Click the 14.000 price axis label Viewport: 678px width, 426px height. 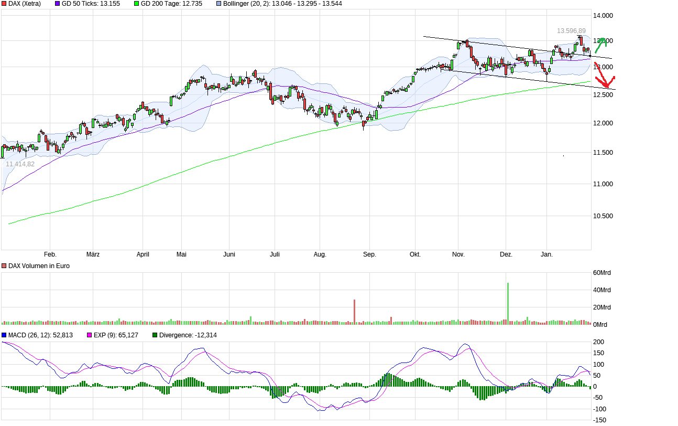tap(603, 16)
